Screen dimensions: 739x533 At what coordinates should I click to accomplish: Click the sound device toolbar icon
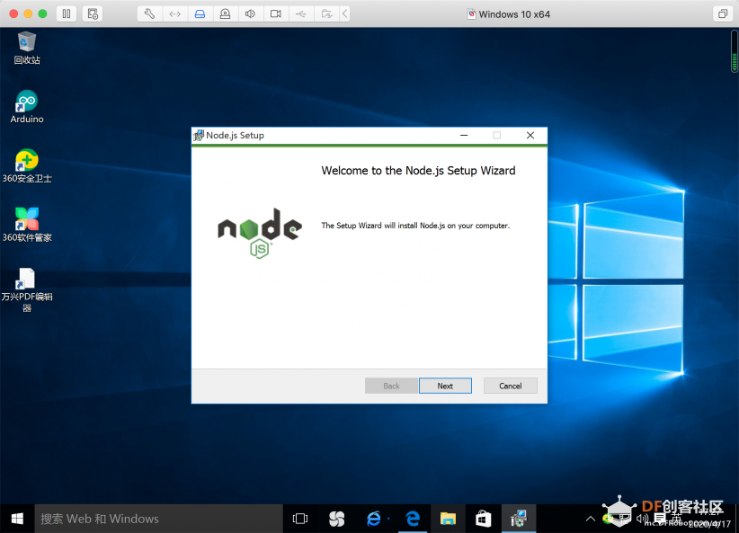(x=250, y=13)
